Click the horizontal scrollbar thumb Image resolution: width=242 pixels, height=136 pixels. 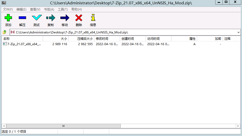tap(63, 126)
